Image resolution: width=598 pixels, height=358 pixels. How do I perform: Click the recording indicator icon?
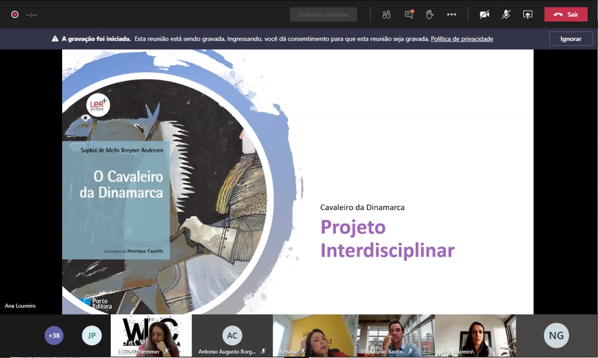[x=15, y=14]
